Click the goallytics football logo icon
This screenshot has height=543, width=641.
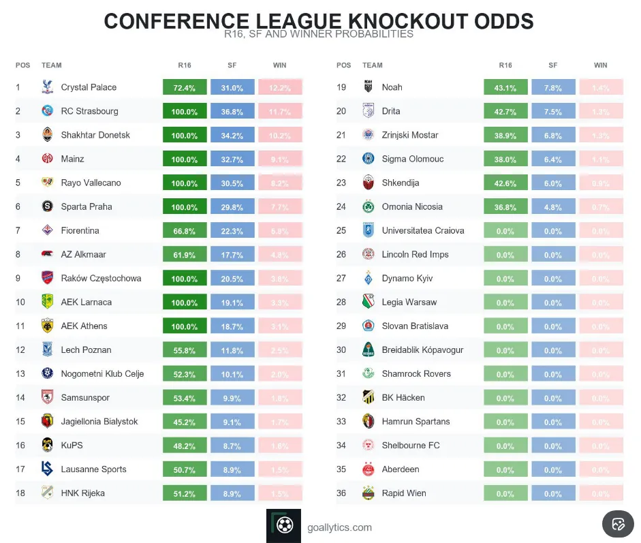pos(283,526)
